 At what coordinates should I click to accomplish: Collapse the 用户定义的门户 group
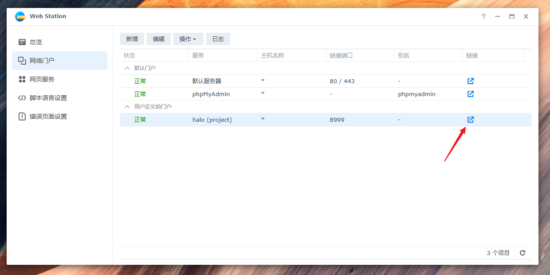tap(127, 107)
